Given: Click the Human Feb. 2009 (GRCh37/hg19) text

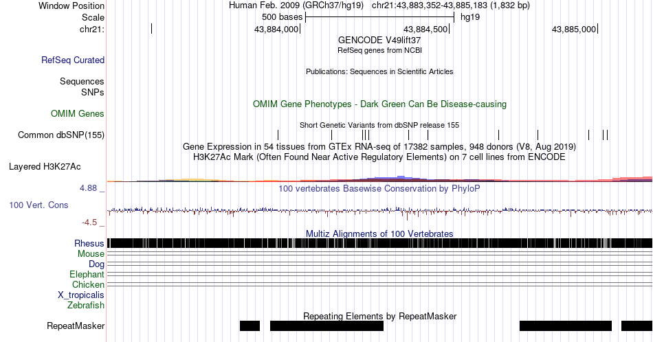Looking at the screenshot, I should click(296, 5).
